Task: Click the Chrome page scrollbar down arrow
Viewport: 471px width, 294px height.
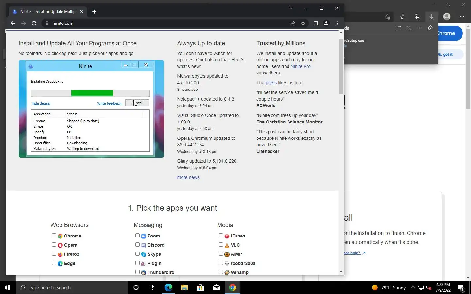Action: coord(341,272)
